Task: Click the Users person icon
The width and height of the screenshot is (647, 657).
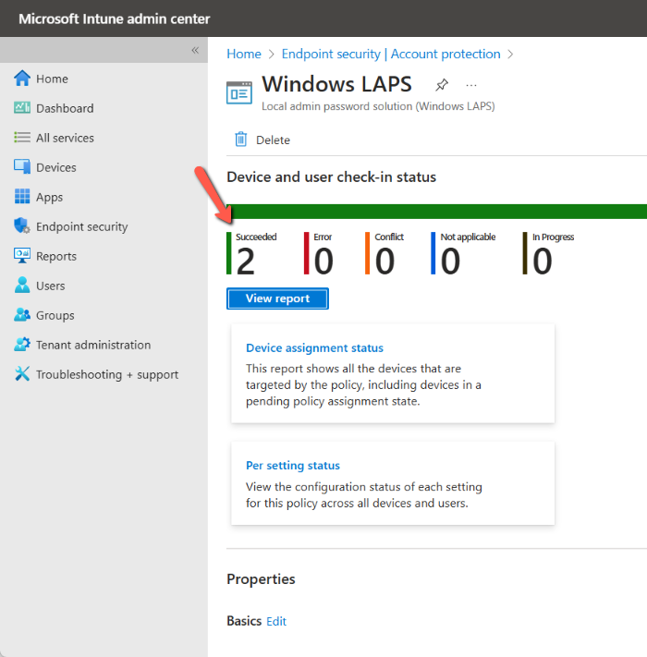Action: (22, 285)
